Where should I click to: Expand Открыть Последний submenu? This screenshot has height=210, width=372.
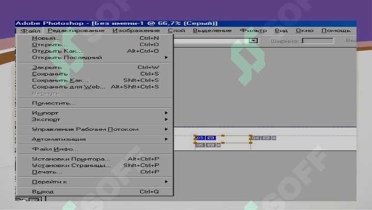coord(95,57)
